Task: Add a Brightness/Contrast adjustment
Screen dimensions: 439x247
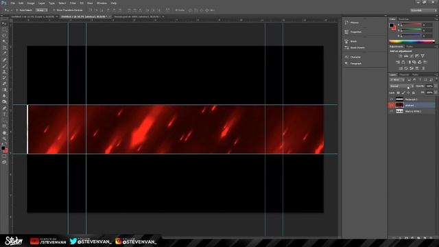Action: pos(400,56)
